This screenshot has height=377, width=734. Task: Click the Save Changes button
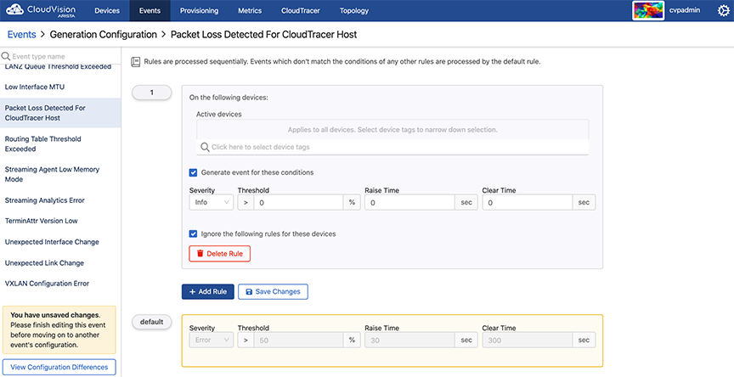tap(273, 291)
